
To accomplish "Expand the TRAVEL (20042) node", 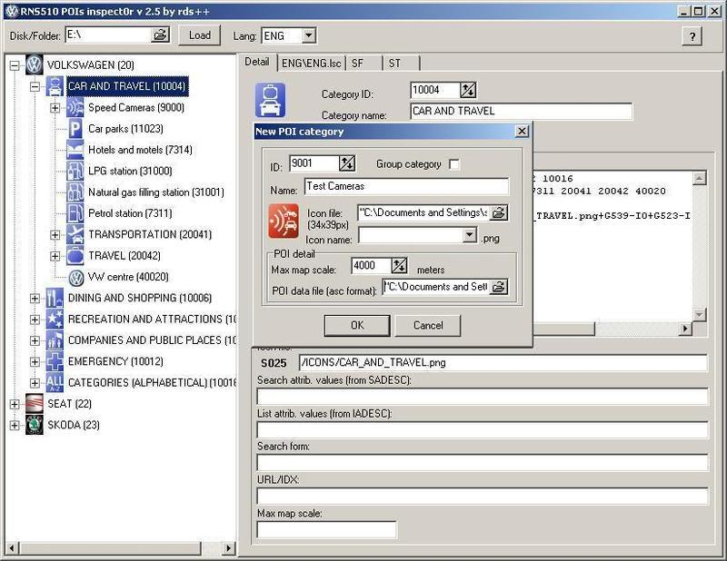I will tap(55, 256).
